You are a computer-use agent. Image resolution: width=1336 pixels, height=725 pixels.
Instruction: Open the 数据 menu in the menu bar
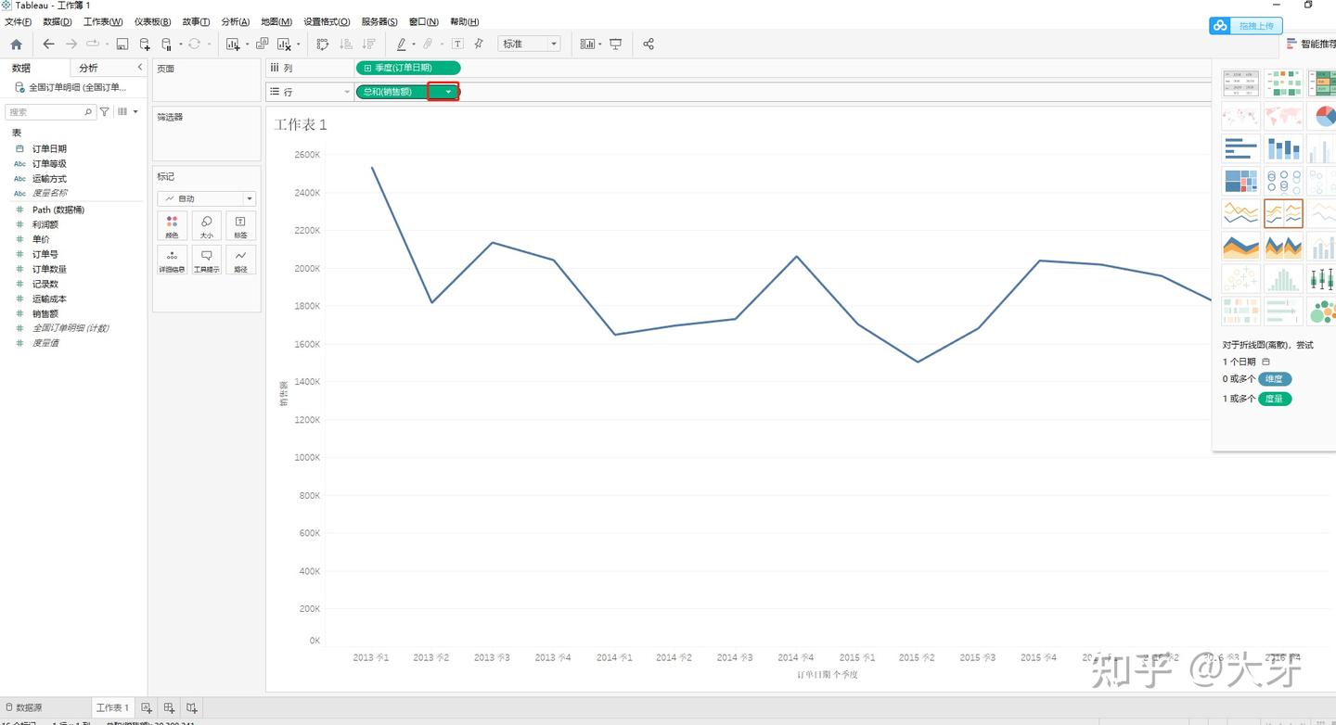pyautogui.click(x=58, y=21)
